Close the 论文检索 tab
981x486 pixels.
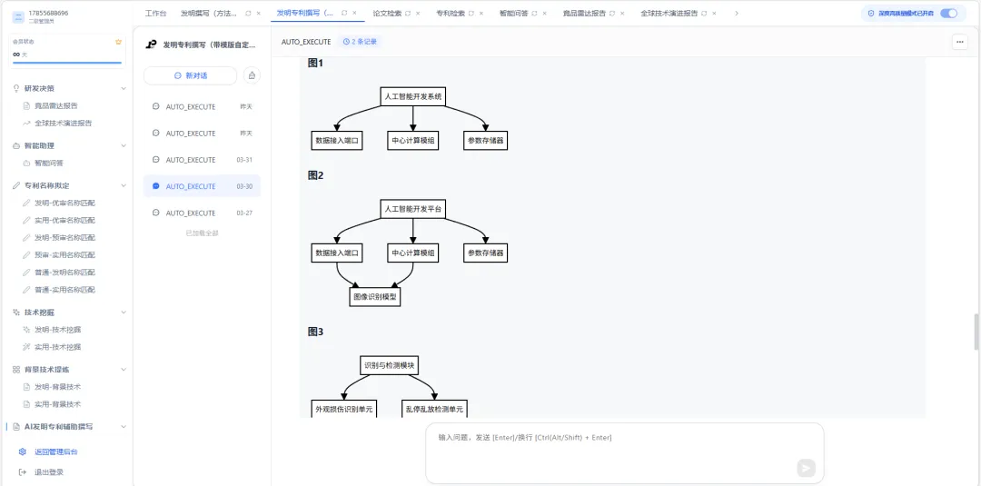(418, 13)
